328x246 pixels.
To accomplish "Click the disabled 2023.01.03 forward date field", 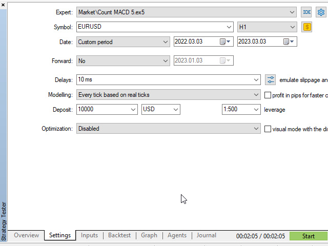I will click(x=203, y=60).
